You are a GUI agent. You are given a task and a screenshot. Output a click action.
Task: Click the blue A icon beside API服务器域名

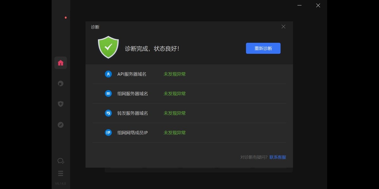[108, 74]
